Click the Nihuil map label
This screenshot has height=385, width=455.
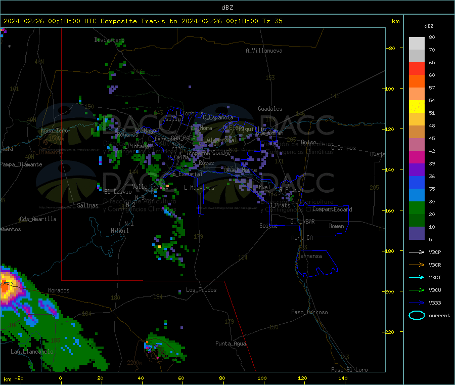pos(120,231)
